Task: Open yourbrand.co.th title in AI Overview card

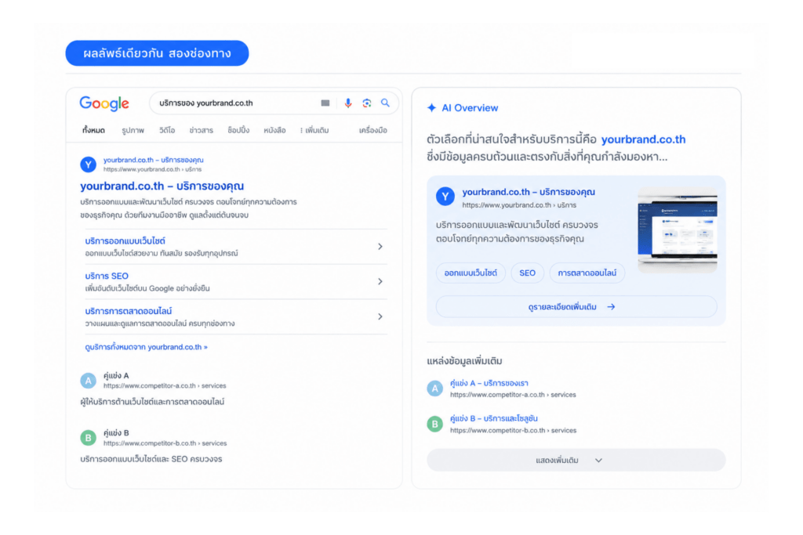Action: tap(529, 193)
